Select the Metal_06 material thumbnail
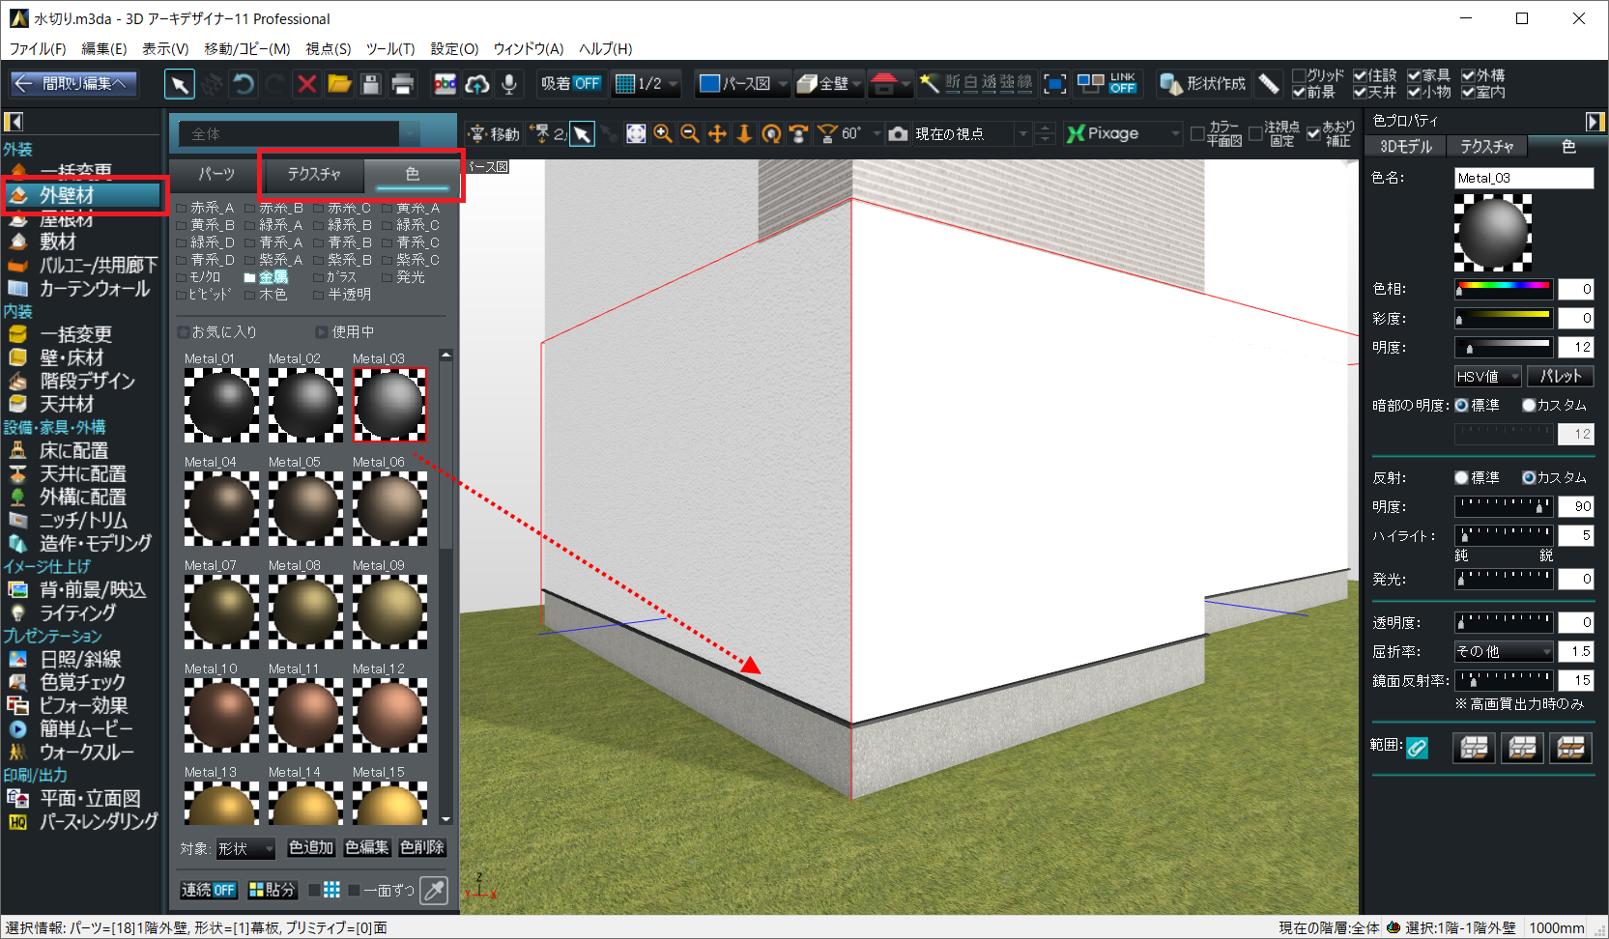The width and height of the screenshot is (1609, 939). [x=389, y=508]
